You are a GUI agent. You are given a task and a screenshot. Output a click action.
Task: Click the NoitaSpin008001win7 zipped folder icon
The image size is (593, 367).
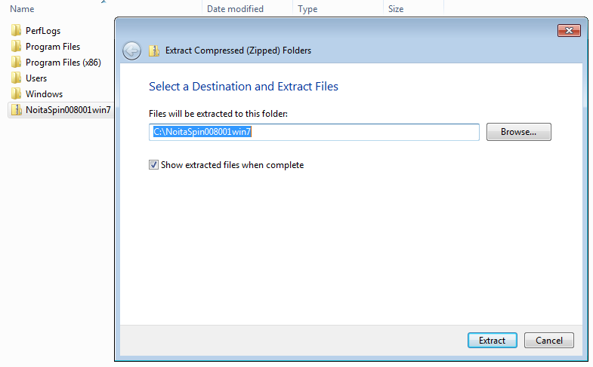click(x=17, y=110)
